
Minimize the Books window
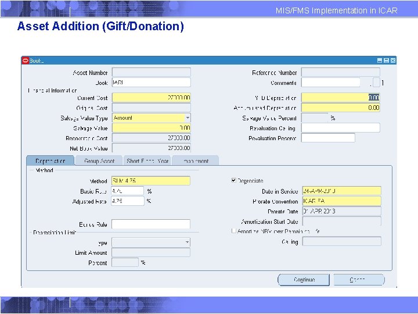point(380,60)
